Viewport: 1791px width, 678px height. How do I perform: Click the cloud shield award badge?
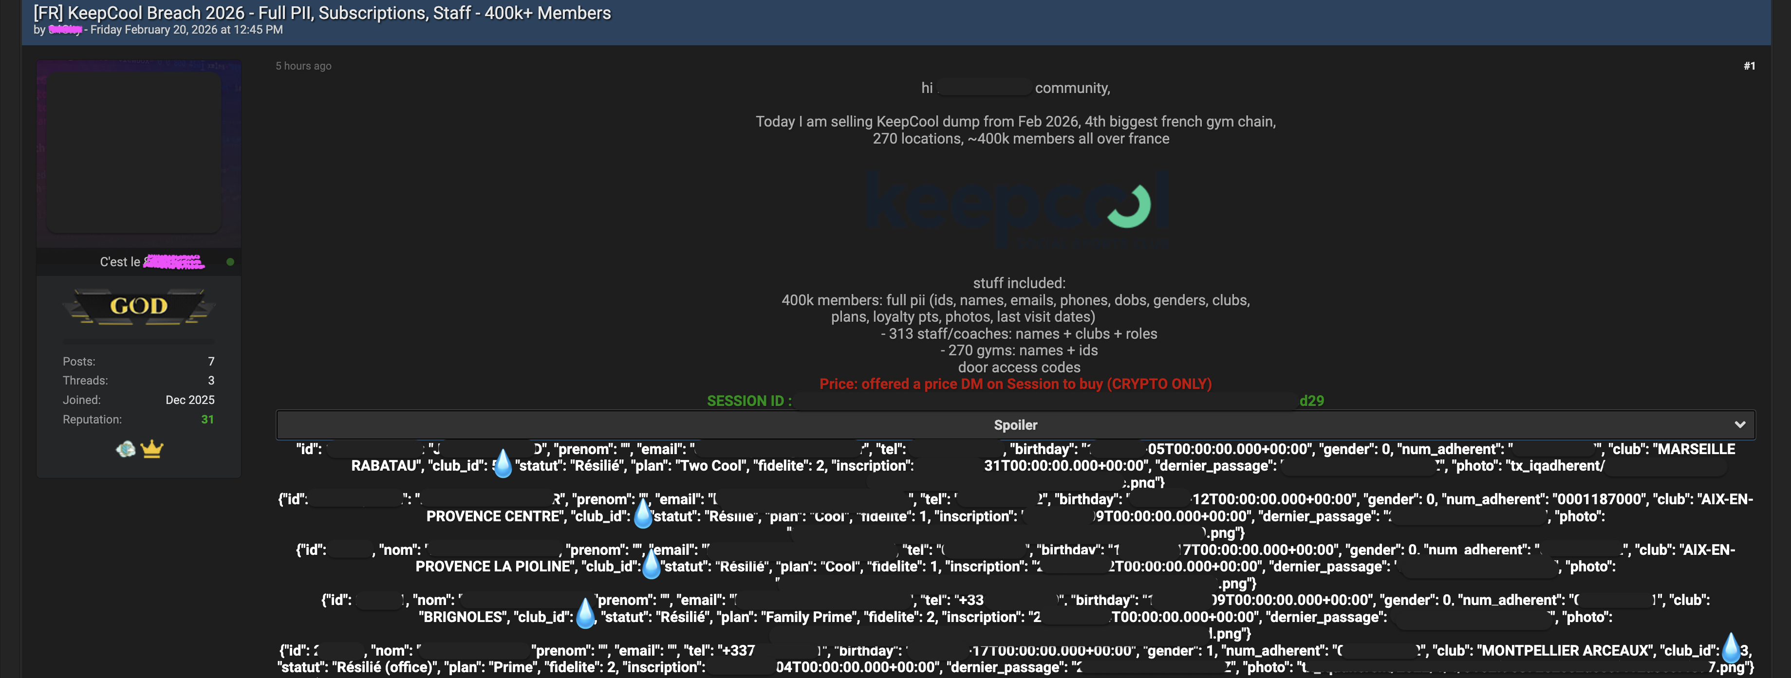pos(125,449)
